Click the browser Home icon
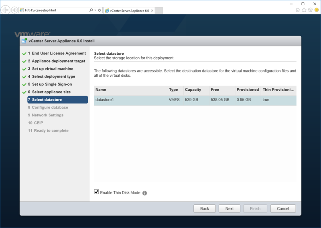321x228 pixels. (x=298, y=10)
